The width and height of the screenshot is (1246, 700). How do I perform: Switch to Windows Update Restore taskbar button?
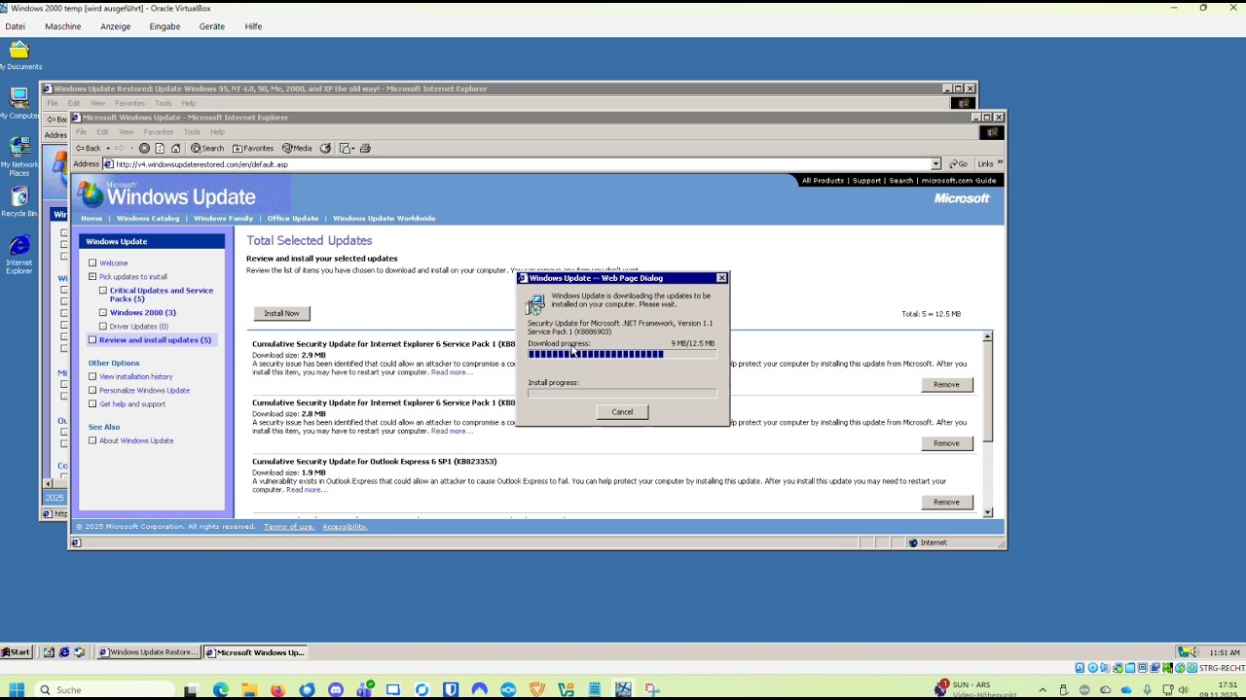pyautogui.click(x=149, y=652)
